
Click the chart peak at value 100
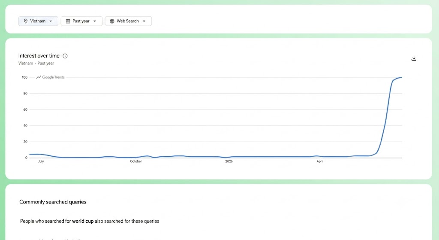click(401, 77)
